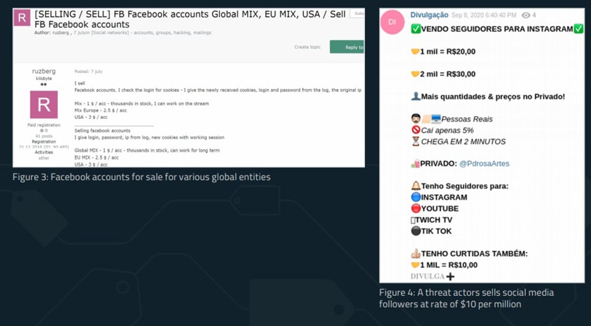Click the red circle emoji beside YOUTUBE

[415, 208]
